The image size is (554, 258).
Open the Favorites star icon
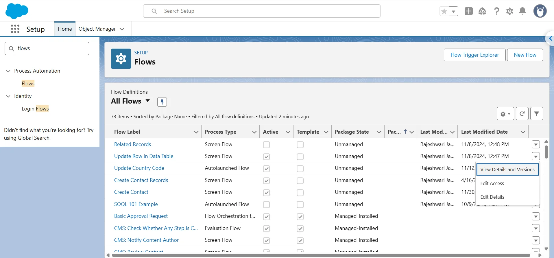444,11
